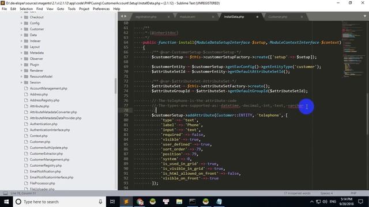Click the ResourceModel folder icon
Viewport: 369px width, 207px height.
[x=26, y=76]
